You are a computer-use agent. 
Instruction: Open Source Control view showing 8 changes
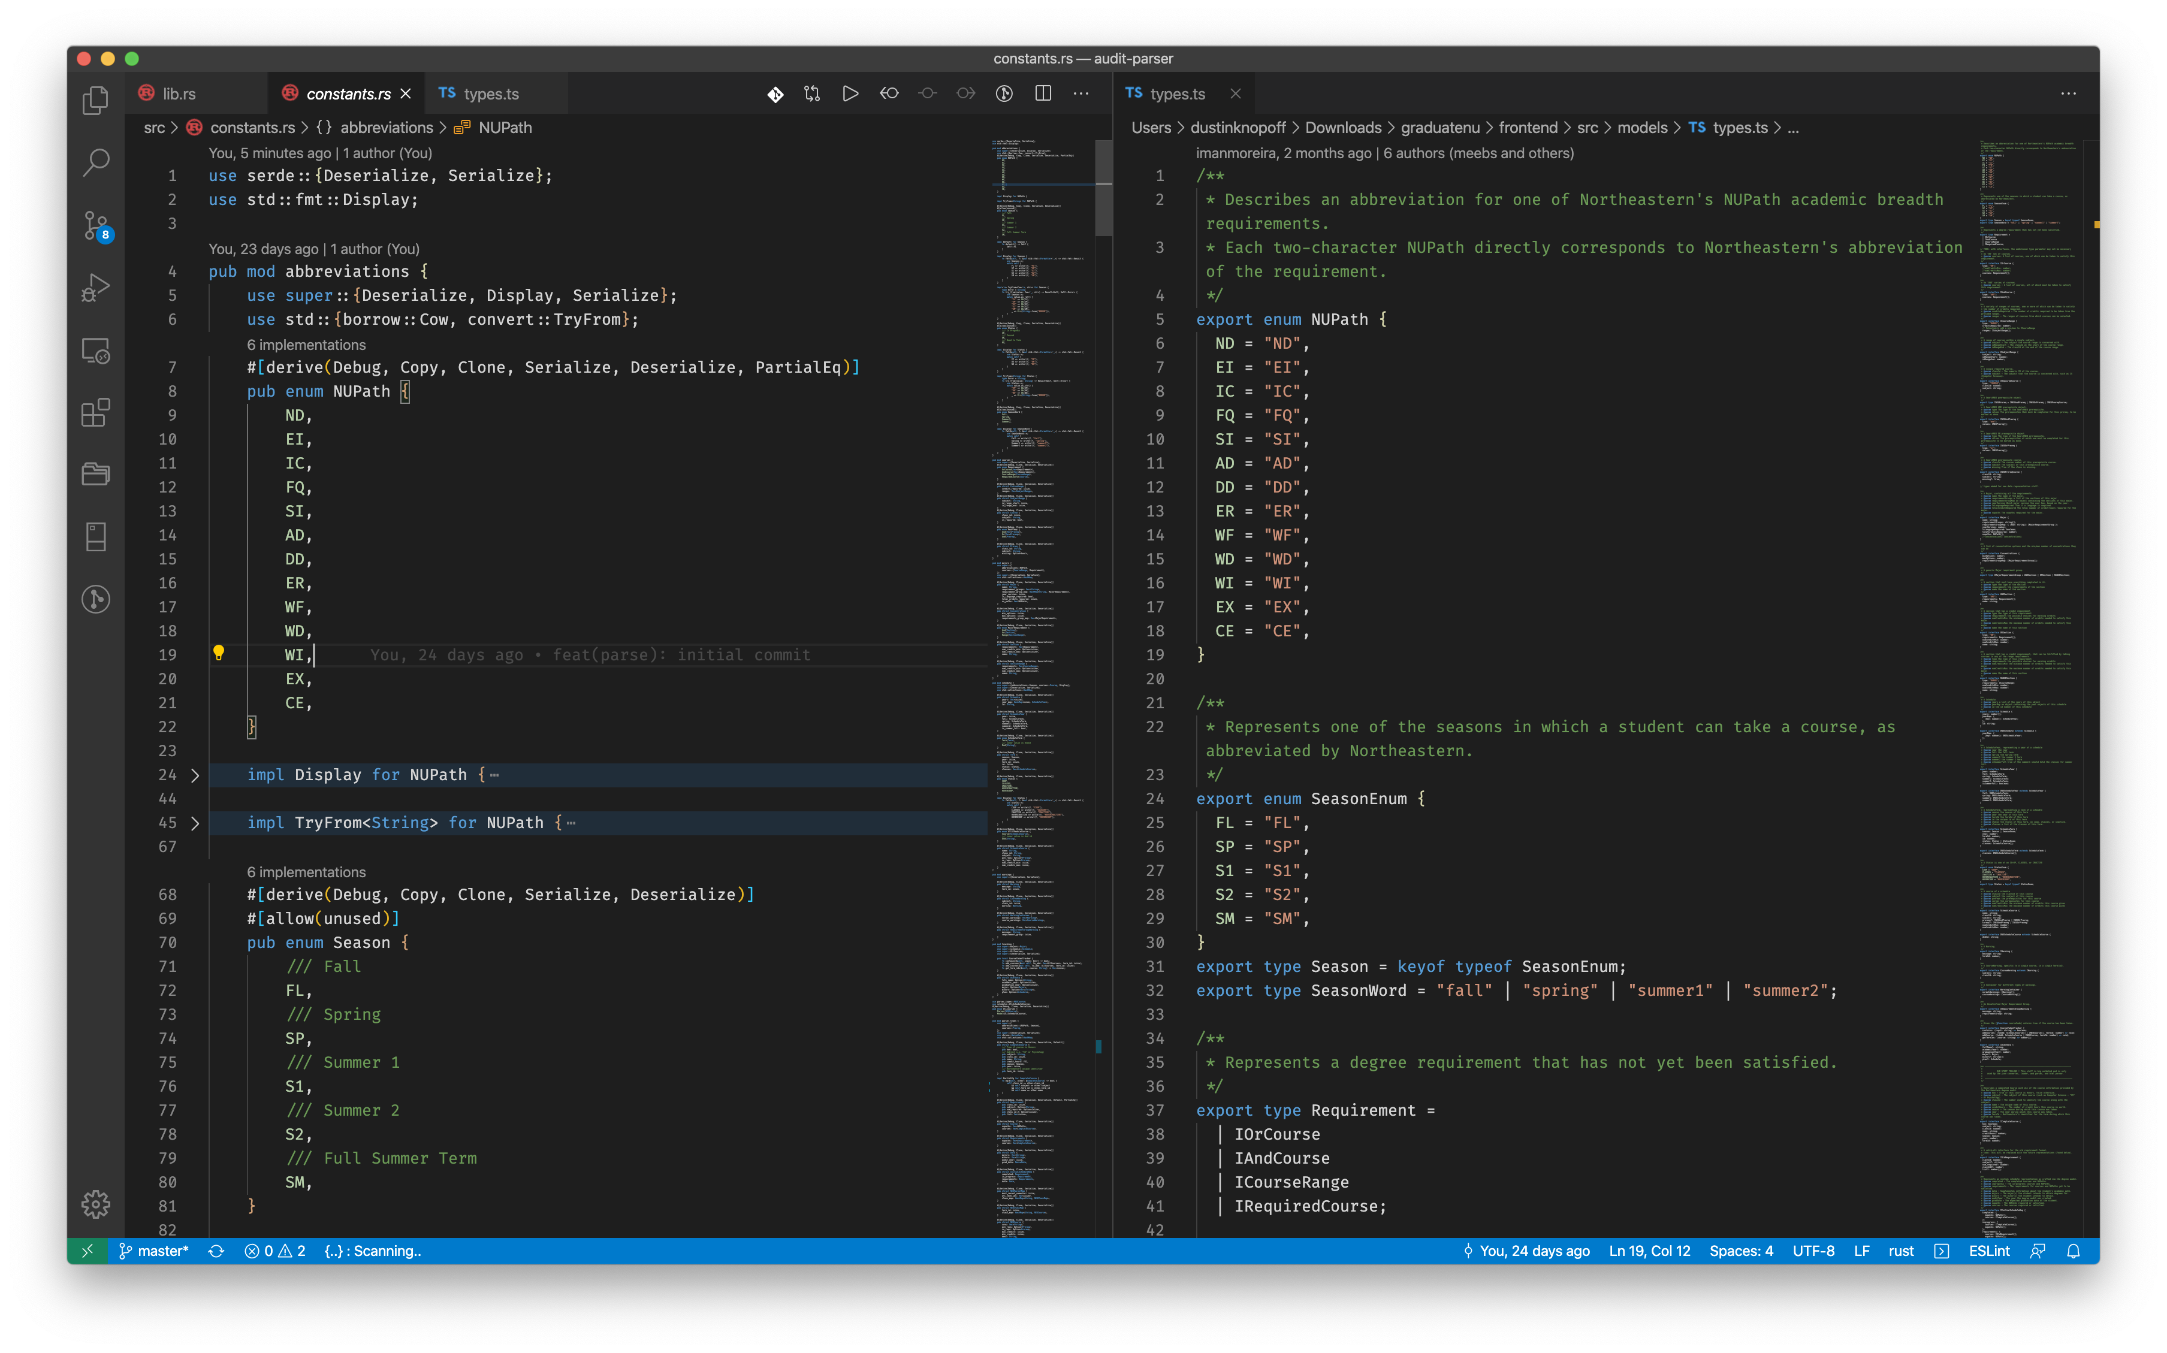96,225
